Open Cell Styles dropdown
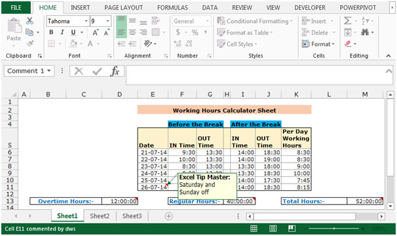397x236 pixels. (x=237, y=44)
